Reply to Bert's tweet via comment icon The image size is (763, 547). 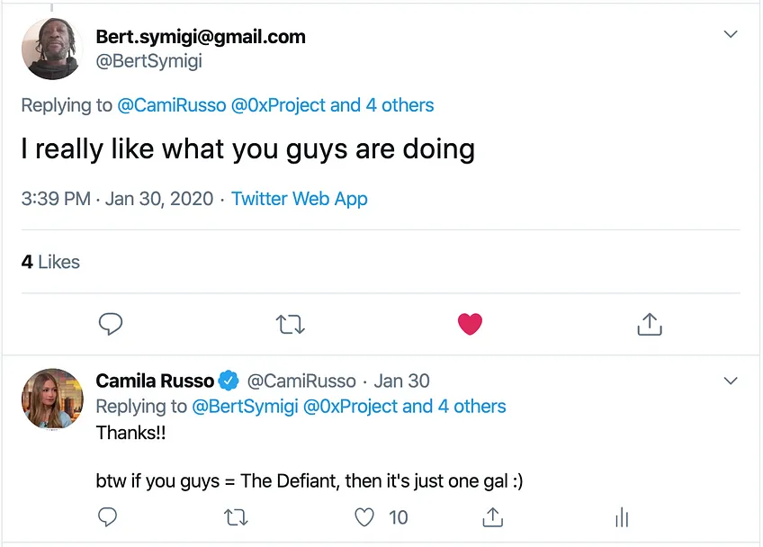(111, 324)
